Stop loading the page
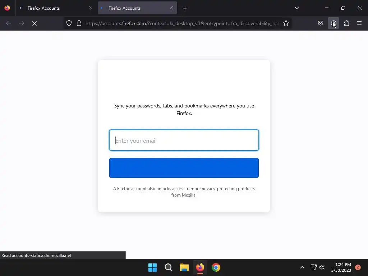The width and height of the screenshot is (368, 276). [34, 23]
